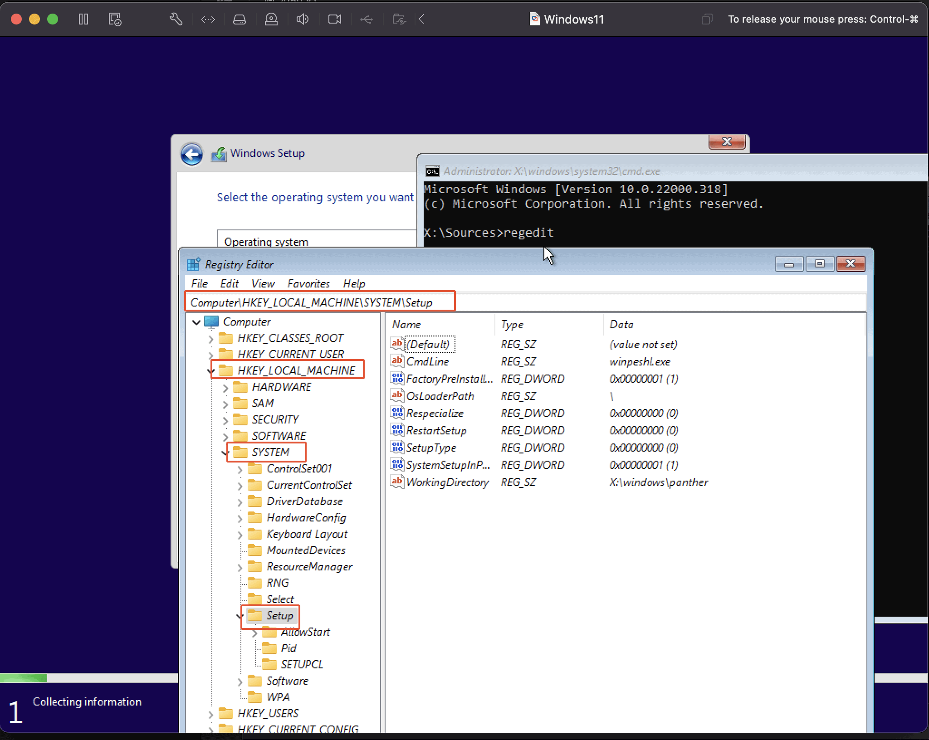Select the Keyboard Layout key
Image resolution: width=929 pixels, height=740 pixels.
tap(307, 534)
